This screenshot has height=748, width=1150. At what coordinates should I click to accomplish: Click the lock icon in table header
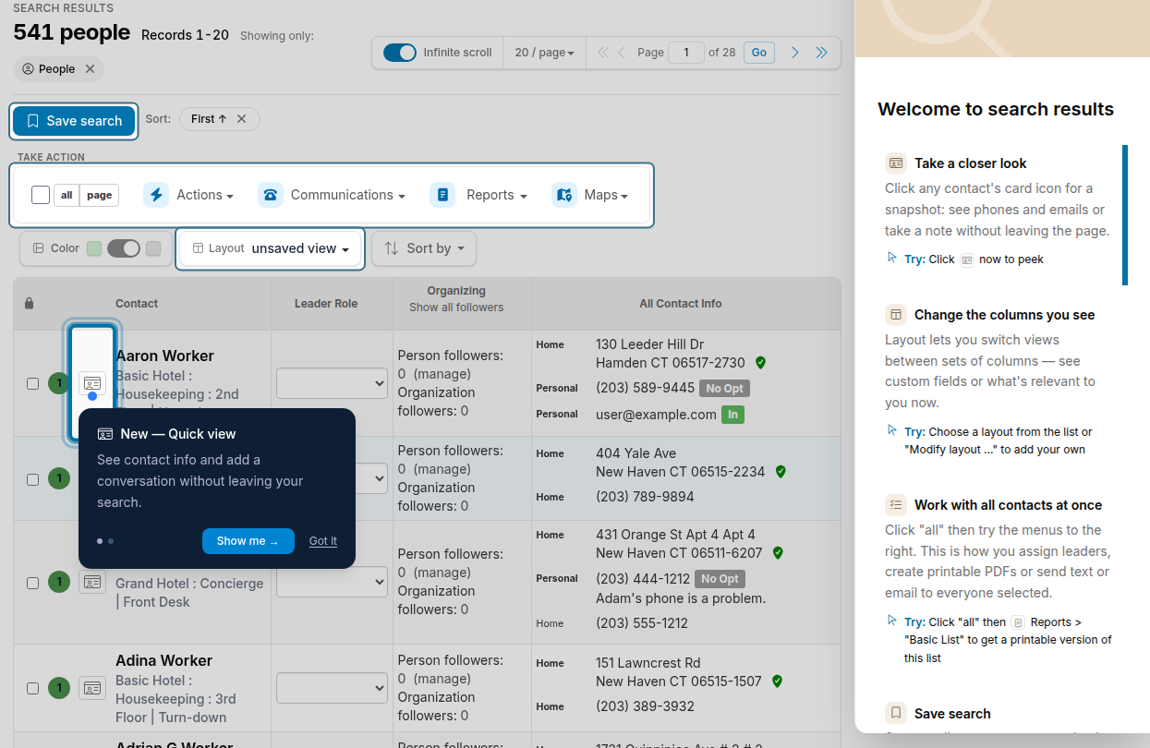[x=29, y=303]
